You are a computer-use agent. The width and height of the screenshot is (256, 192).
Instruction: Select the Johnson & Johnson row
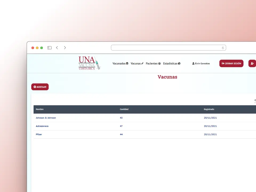pos(46,118)
